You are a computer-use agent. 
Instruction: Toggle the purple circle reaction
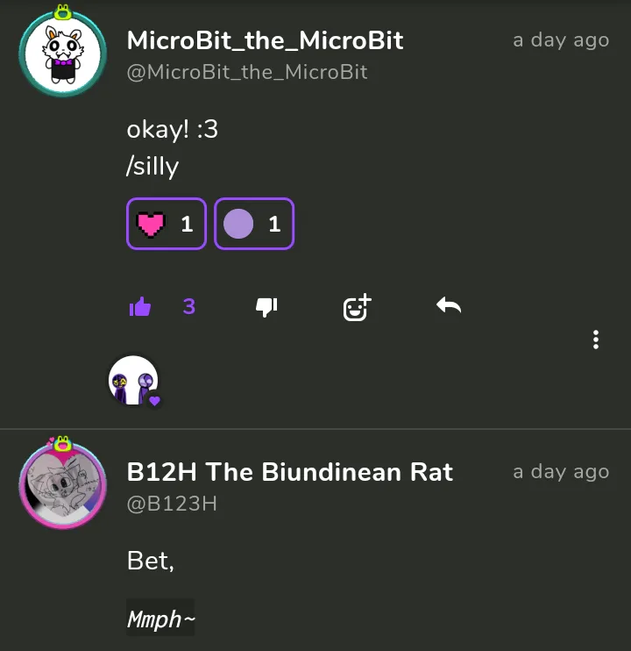254,224
